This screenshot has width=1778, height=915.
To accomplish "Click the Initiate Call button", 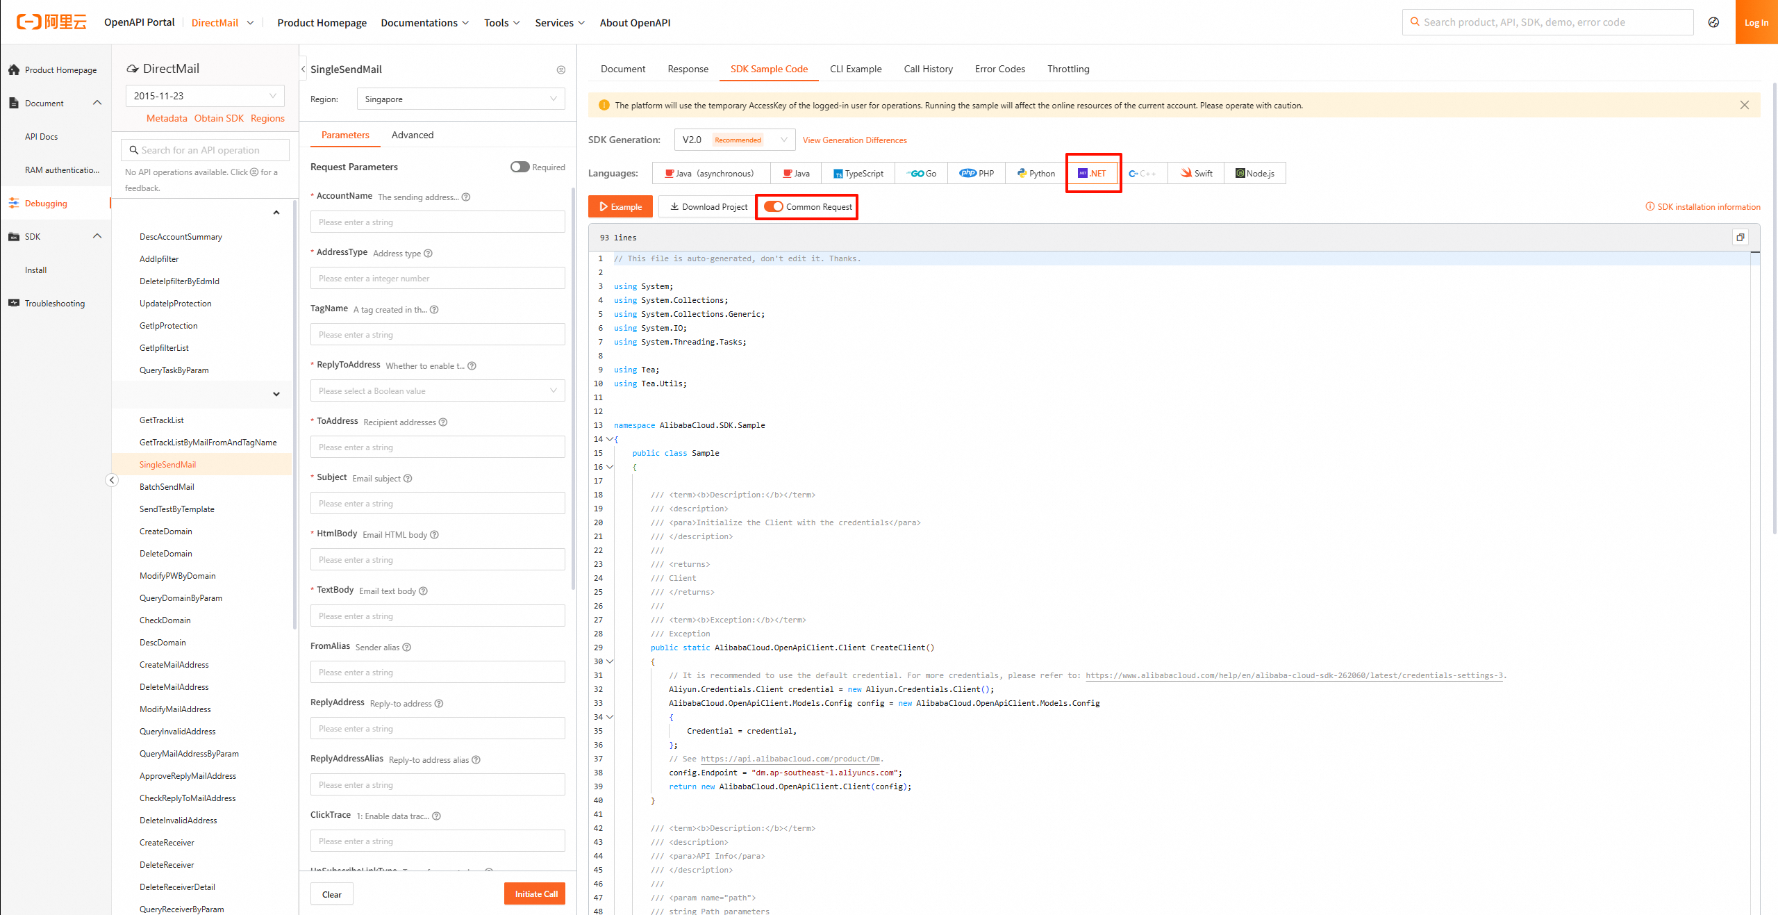I will [535, 893].
